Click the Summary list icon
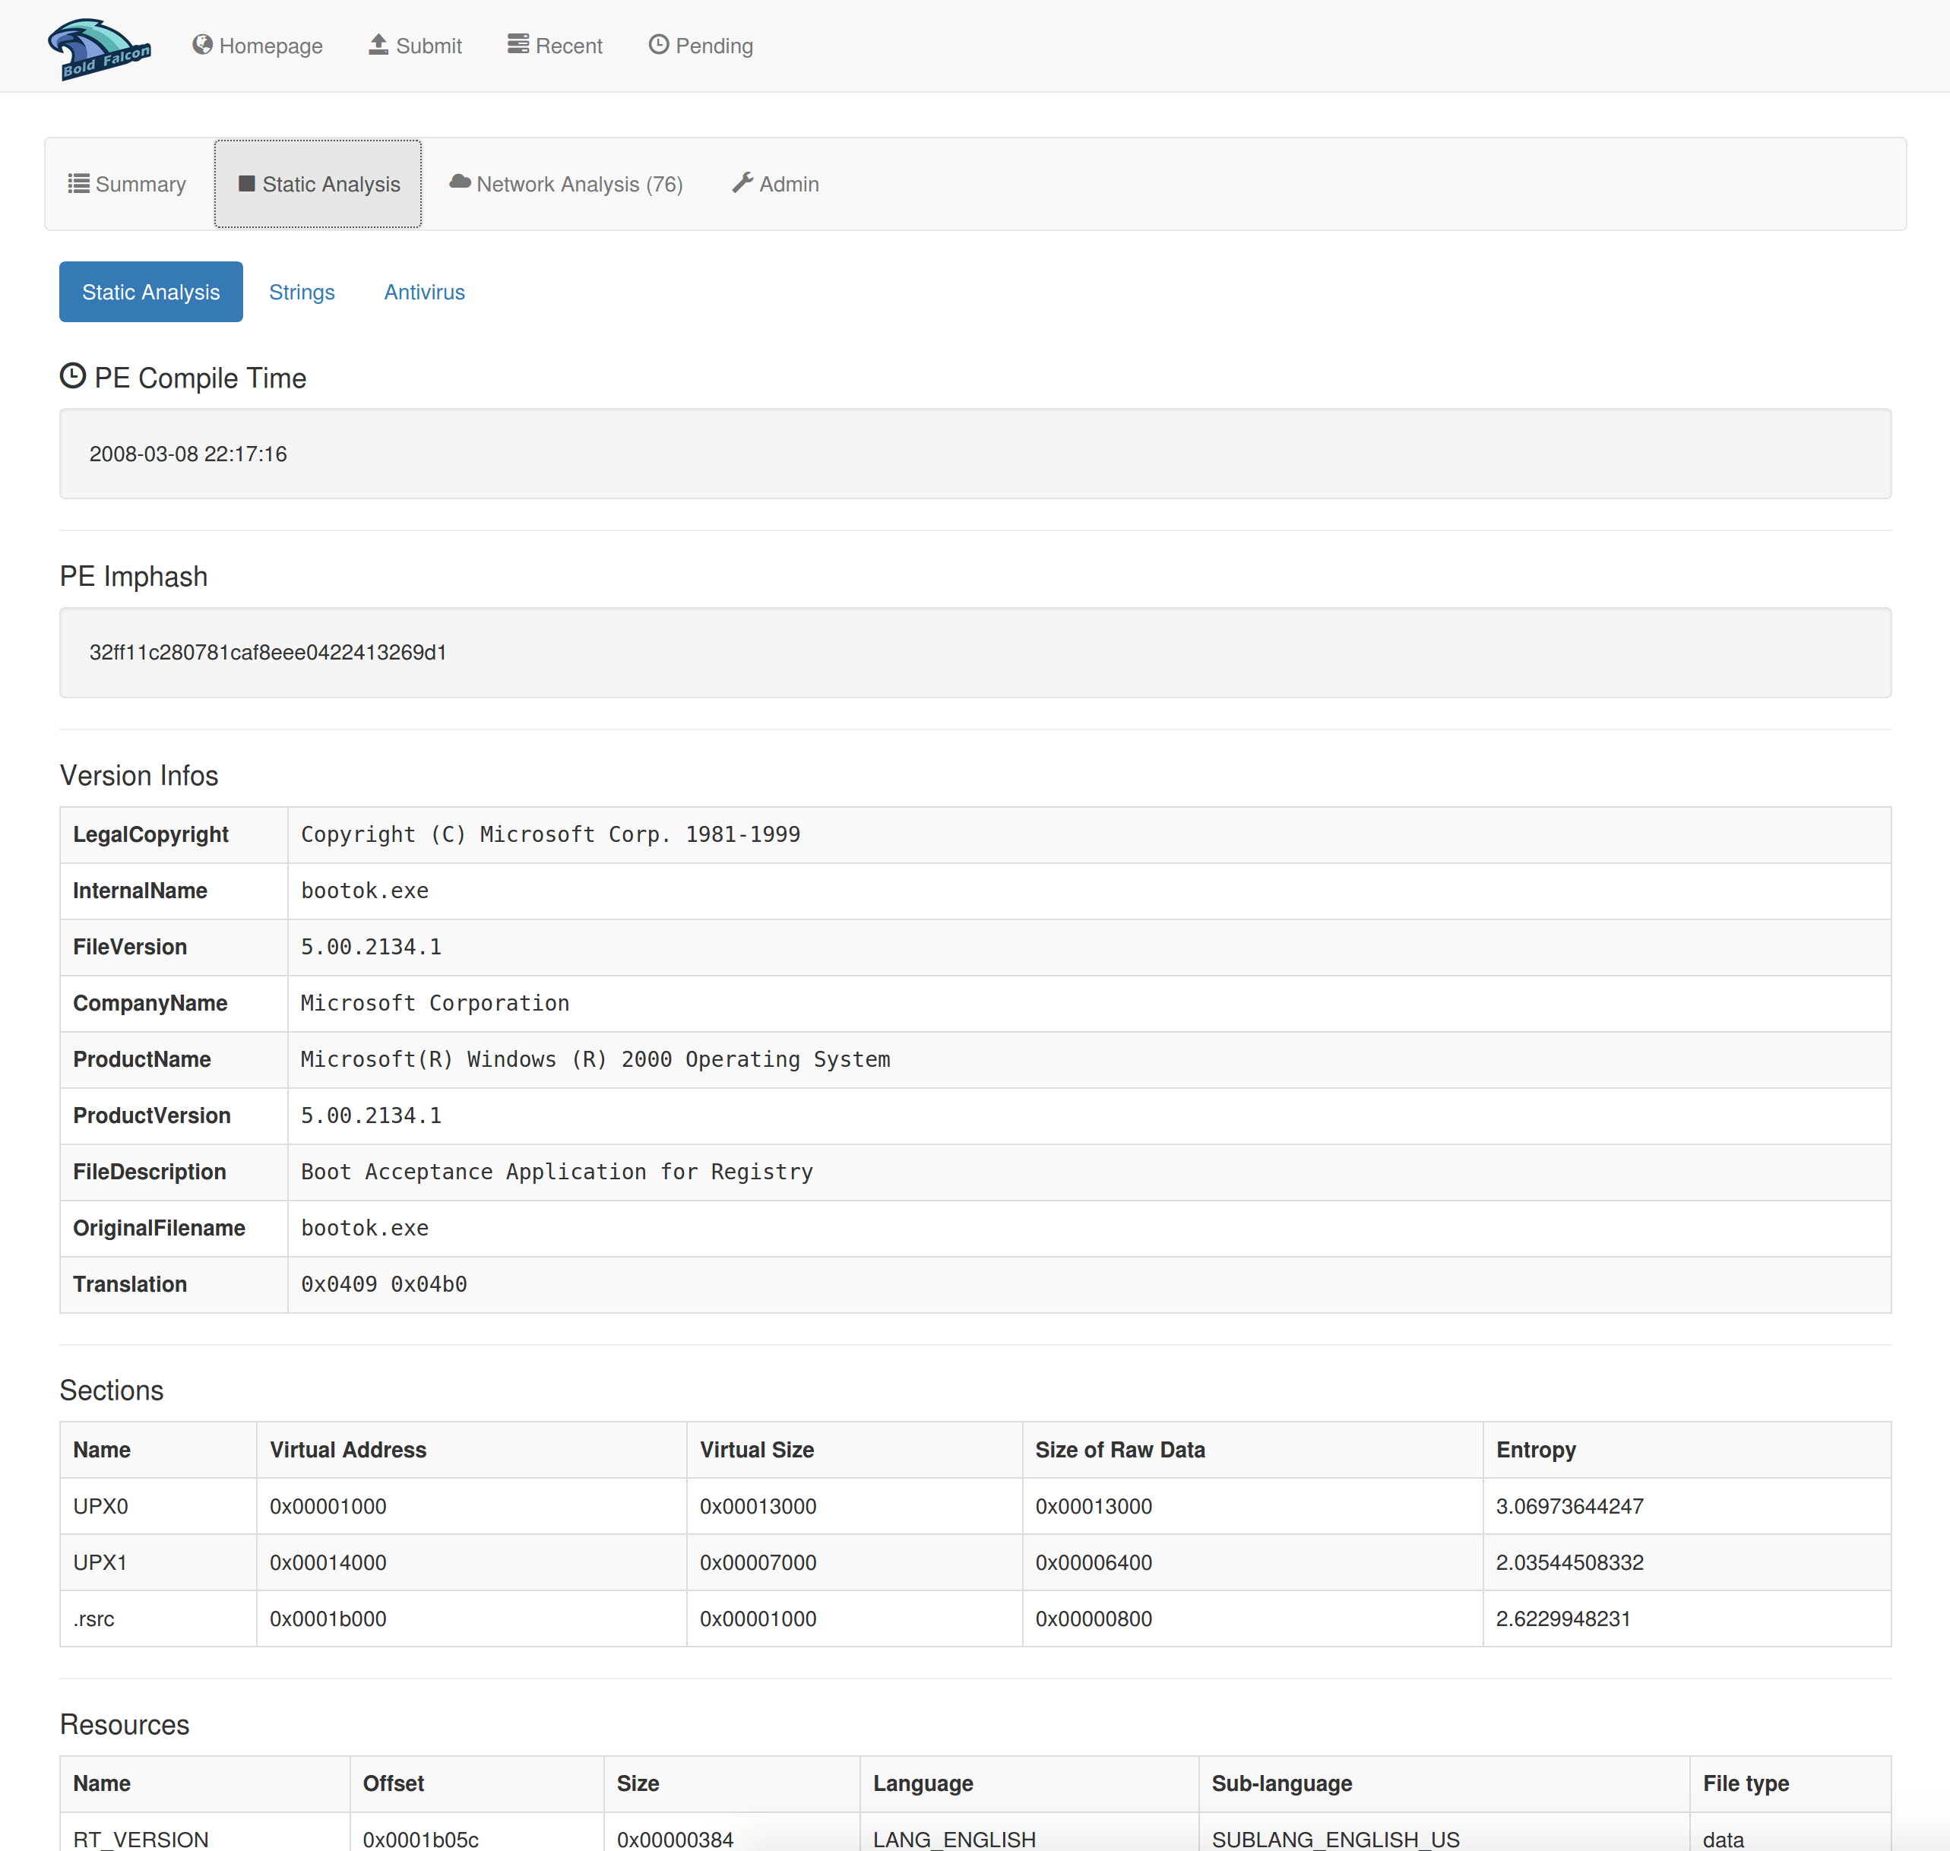The width and height of the screenshot is (1950, 1851). [x=78, y=184]
